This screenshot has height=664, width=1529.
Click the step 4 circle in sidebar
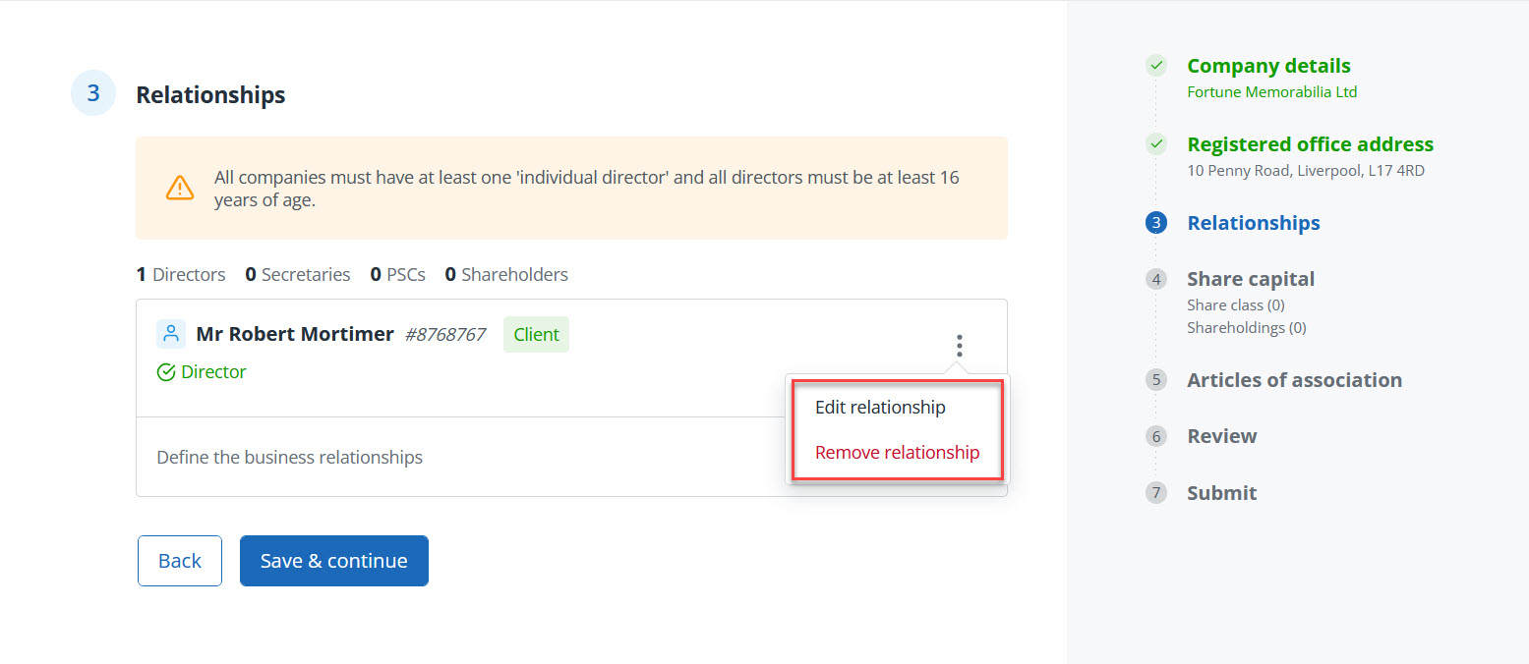tap(1156, 279)
